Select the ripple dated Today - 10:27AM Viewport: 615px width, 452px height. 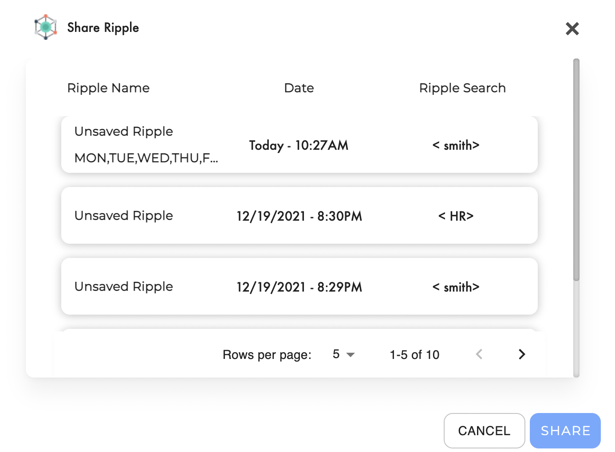click(x=300, y=144)
